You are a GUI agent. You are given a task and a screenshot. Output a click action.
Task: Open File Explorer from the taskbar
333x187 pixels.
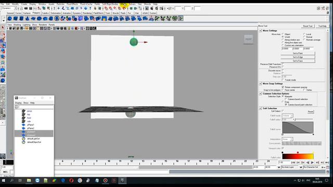pos(29,180)
